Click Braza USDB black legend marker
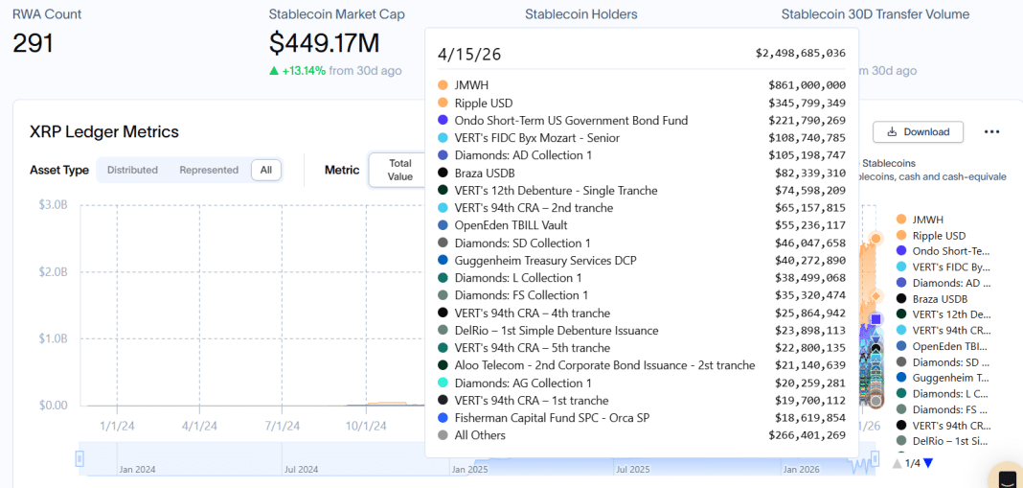The height and width of the screenshot is (488, 1023). point(900,299)
